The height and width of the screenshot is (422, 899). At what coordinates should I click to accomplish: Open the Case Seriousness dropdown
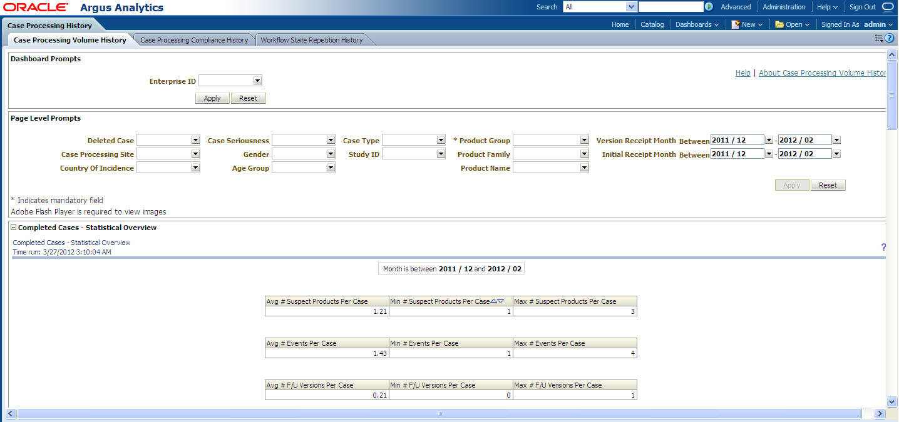pyautogui.click(x=331, y=140)
